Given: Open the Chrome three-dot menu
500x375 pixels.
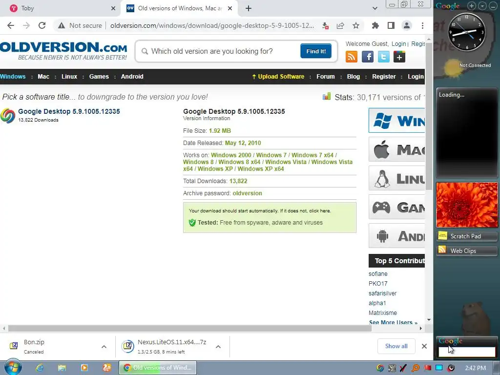Looking at the screenshot, I should point(422,25).
